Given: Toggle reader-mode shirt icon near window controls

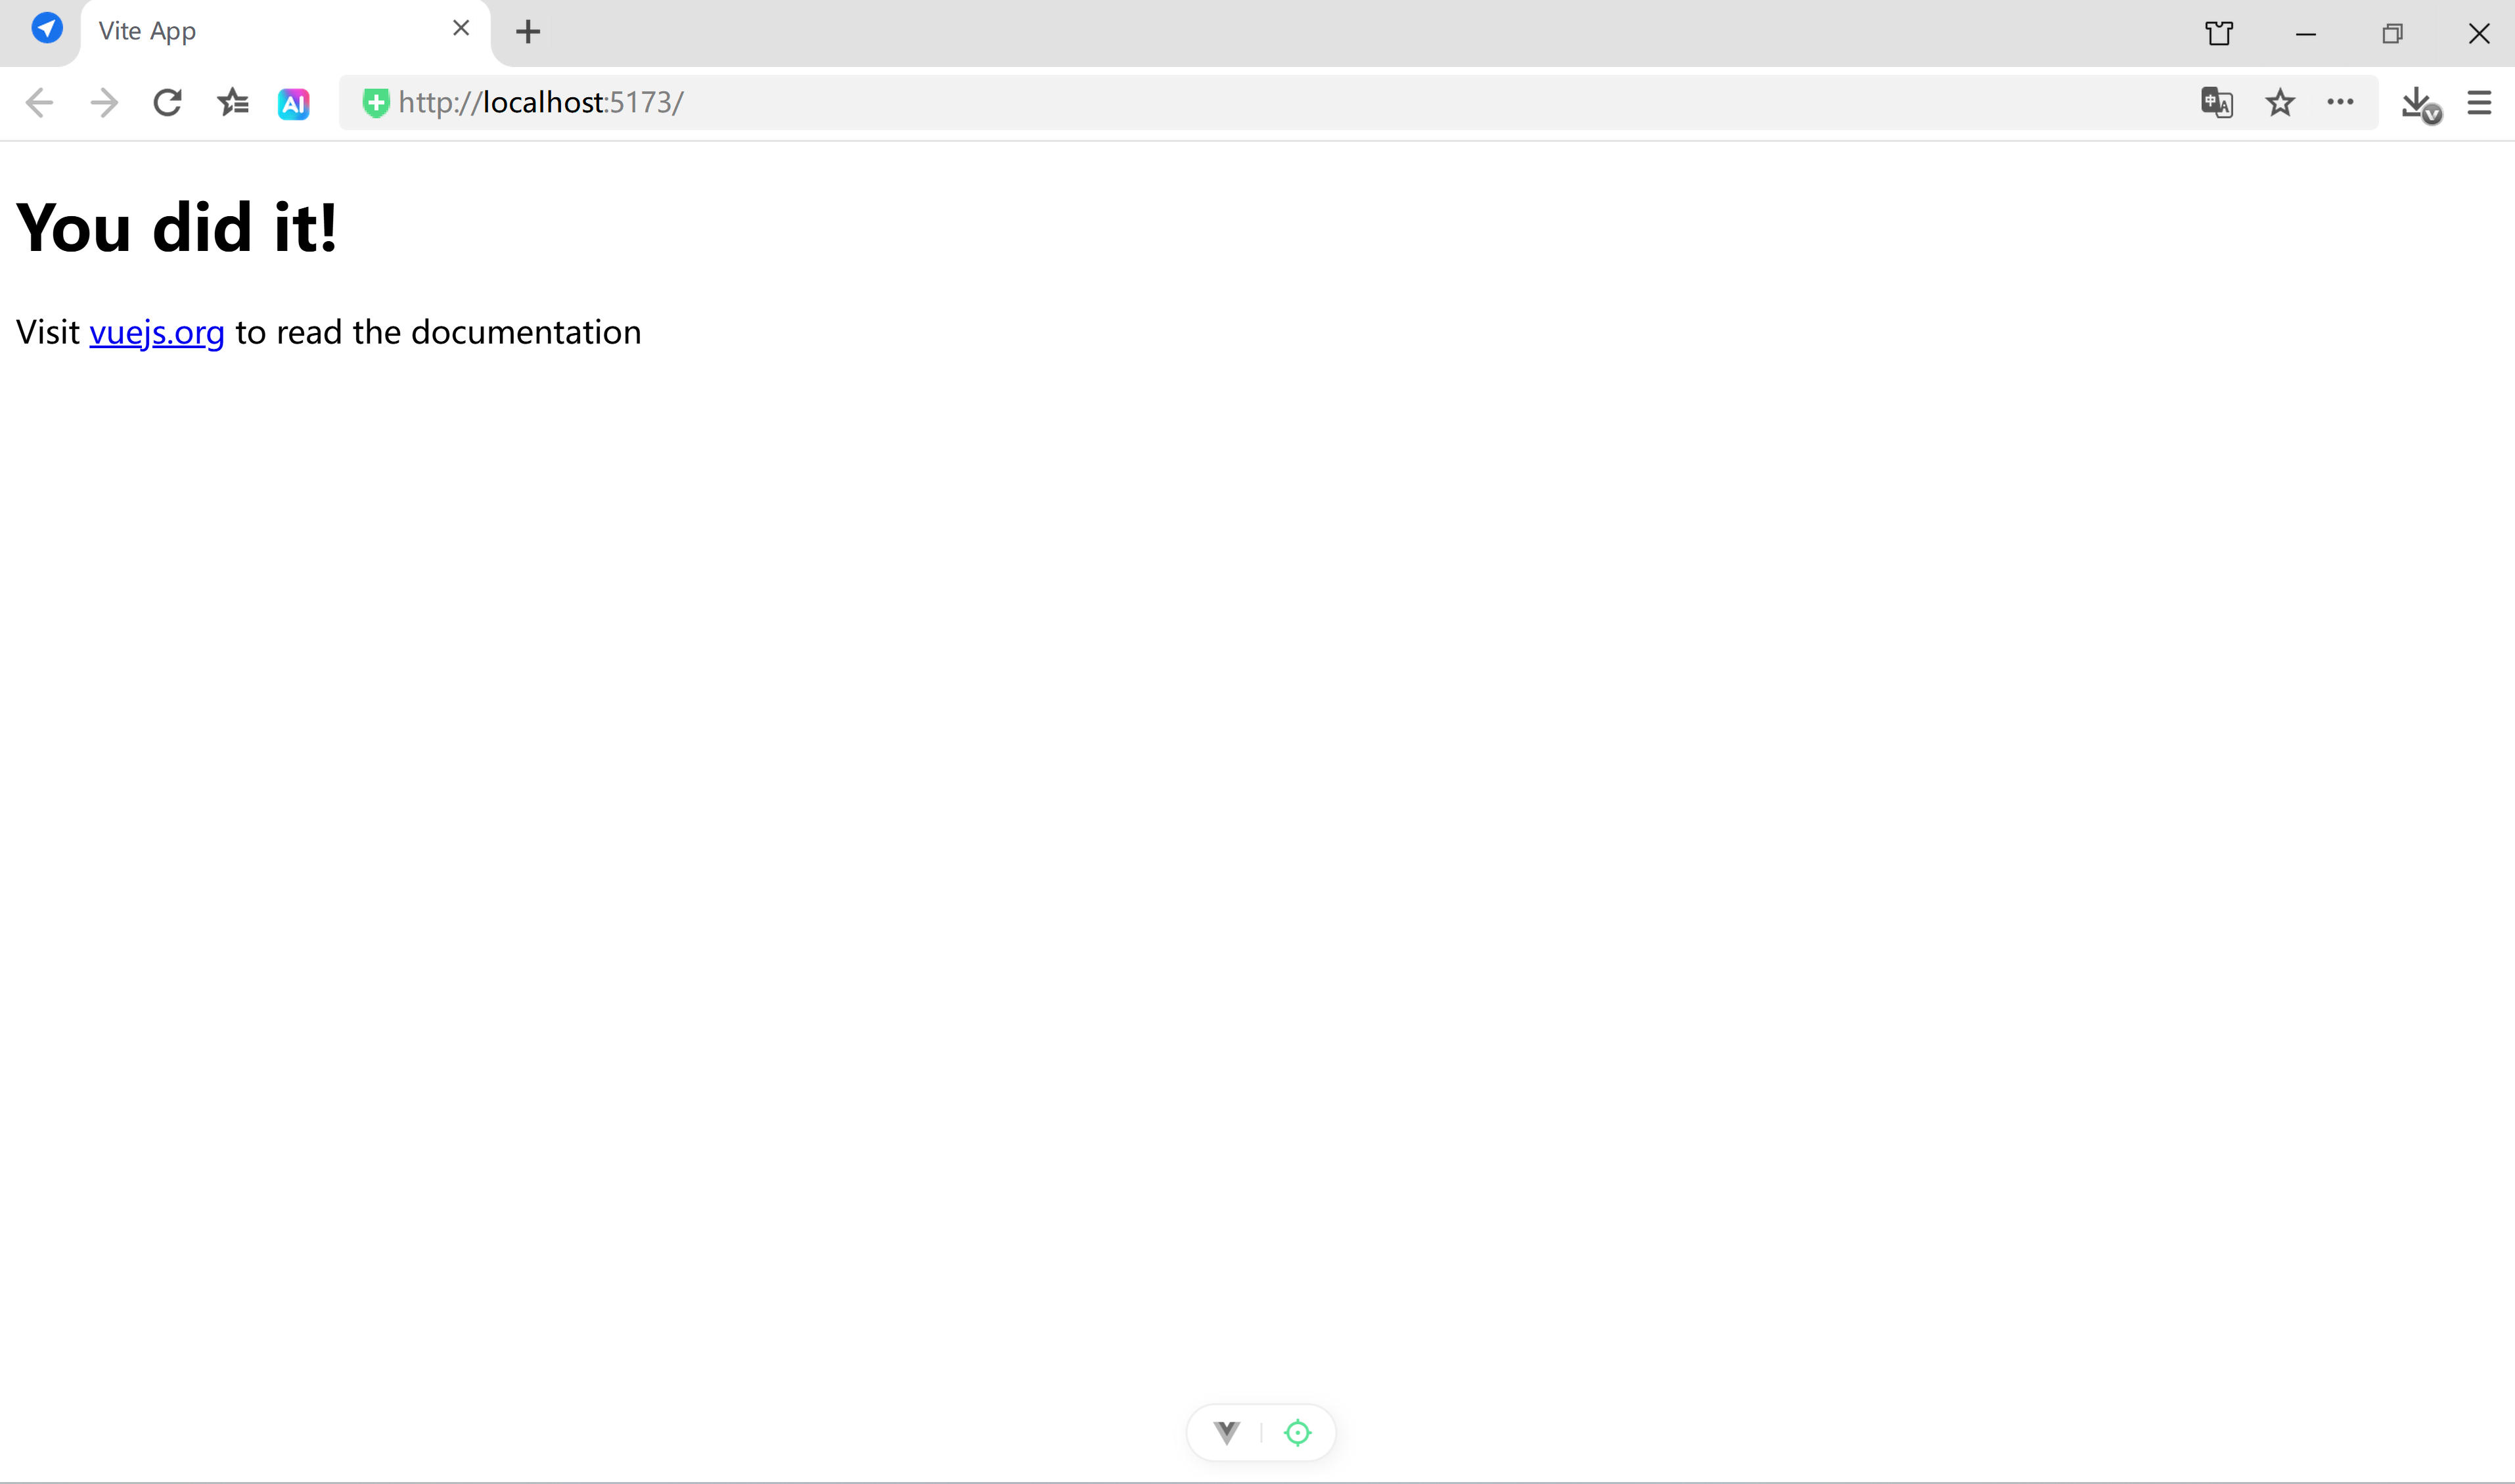Looking at the screenshot, I should [2219, 33].
